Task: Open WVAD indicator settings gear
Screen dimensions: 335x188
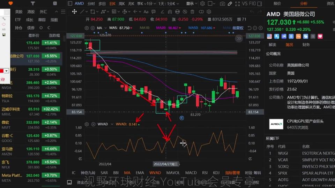Action: (x=87, y=124)
